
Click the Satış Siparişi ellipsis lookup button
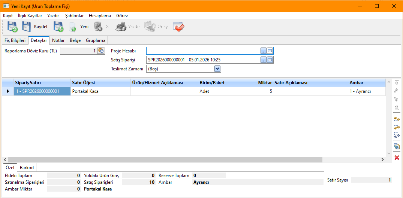coord(264,60)
